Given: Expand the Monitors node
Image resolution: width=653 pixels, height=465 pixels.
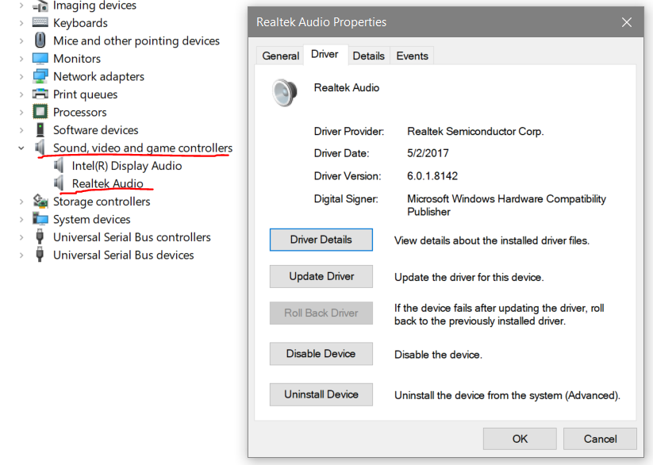Looking at the screenshot, I should [21, 59].
